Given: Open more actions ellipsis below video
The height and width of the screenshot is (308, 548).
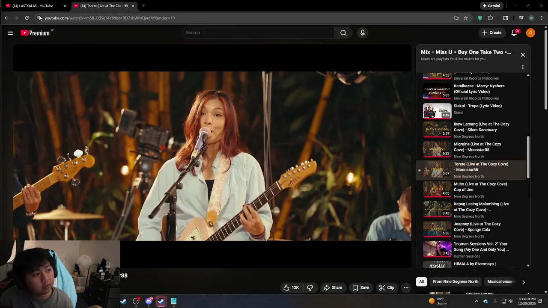Looking at the screenshot, I should click(406, 287).
